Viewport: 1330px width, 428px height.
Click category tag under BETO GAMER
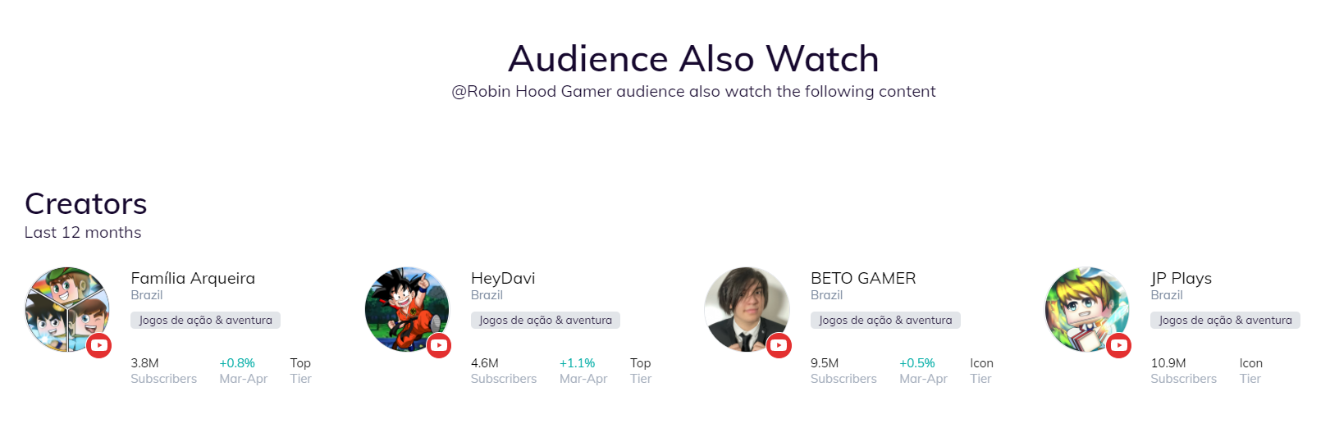pyautogui.click(x=885, y=320)
